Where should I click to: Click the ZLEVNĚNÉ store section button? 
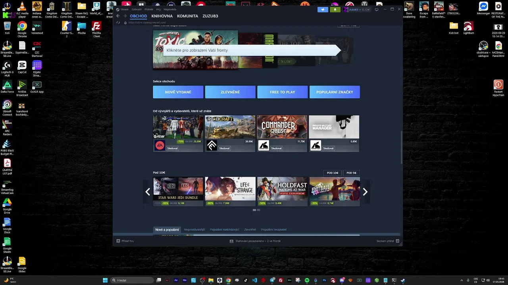tap(230, 92)
